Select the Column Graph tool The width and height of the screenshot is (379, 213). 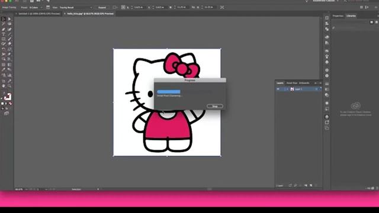(x=9, y=75)
